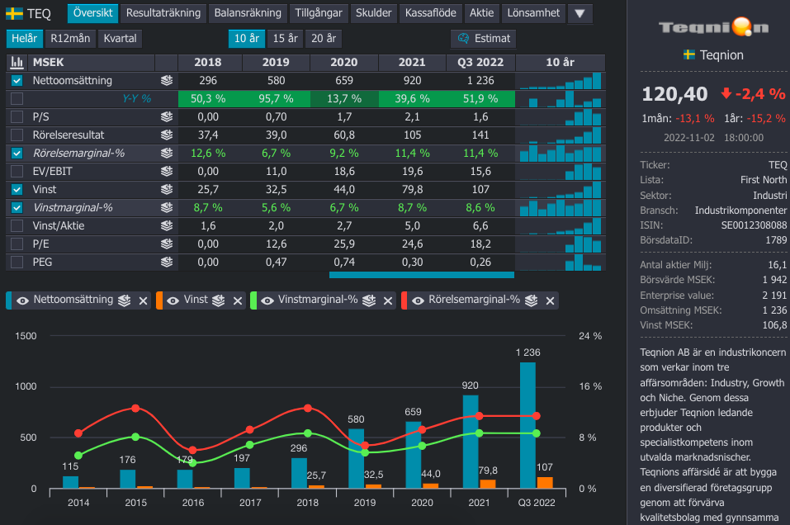Open the more-tabs dropdown arrow after Lönsamhet
The height and width of the screenshot is (525, 790).
[579, 13]
